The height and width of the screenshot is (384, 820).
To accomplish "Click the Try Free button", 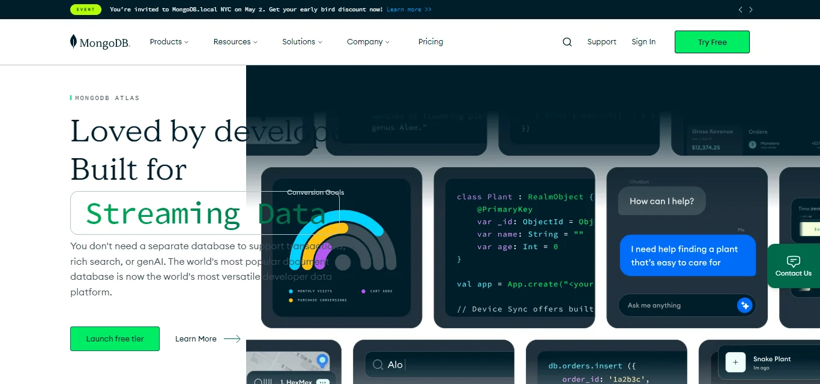I will (x=712, y=42).
